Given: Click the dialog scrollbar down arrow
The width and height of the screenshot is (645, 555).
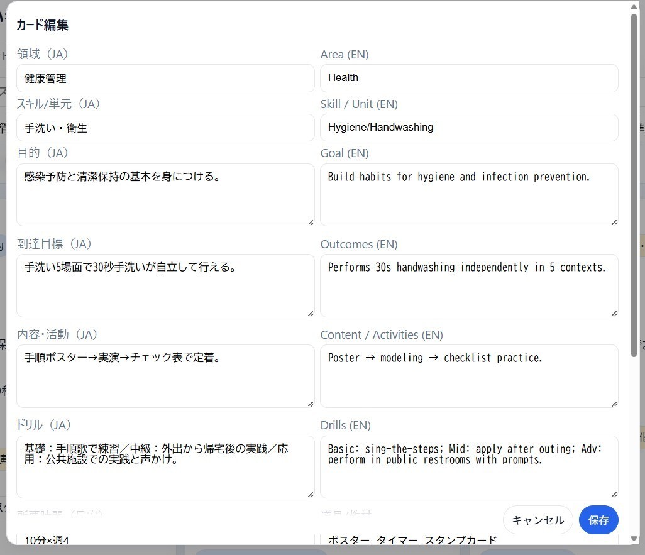Looking at the screenshot, I should [634, 539].
